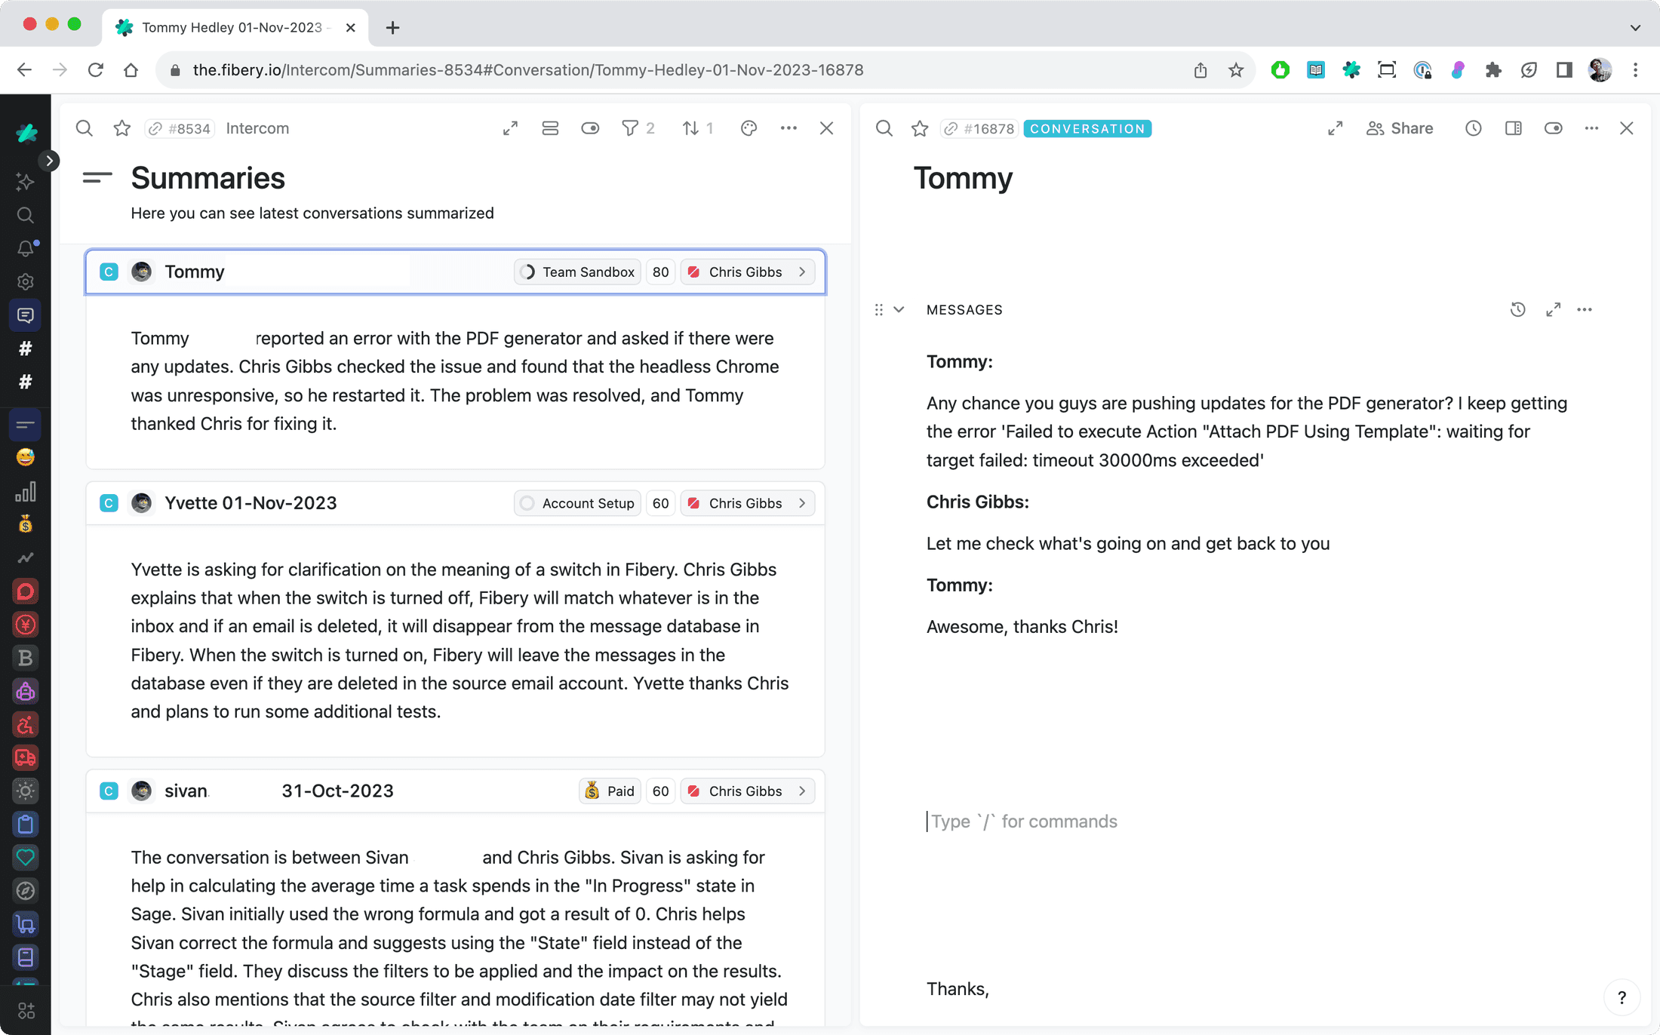Open the chat/comments icon in the sidebar
Image resolution: width=1660 pixels, height=1035 pixels.
(x=26, y=315)
